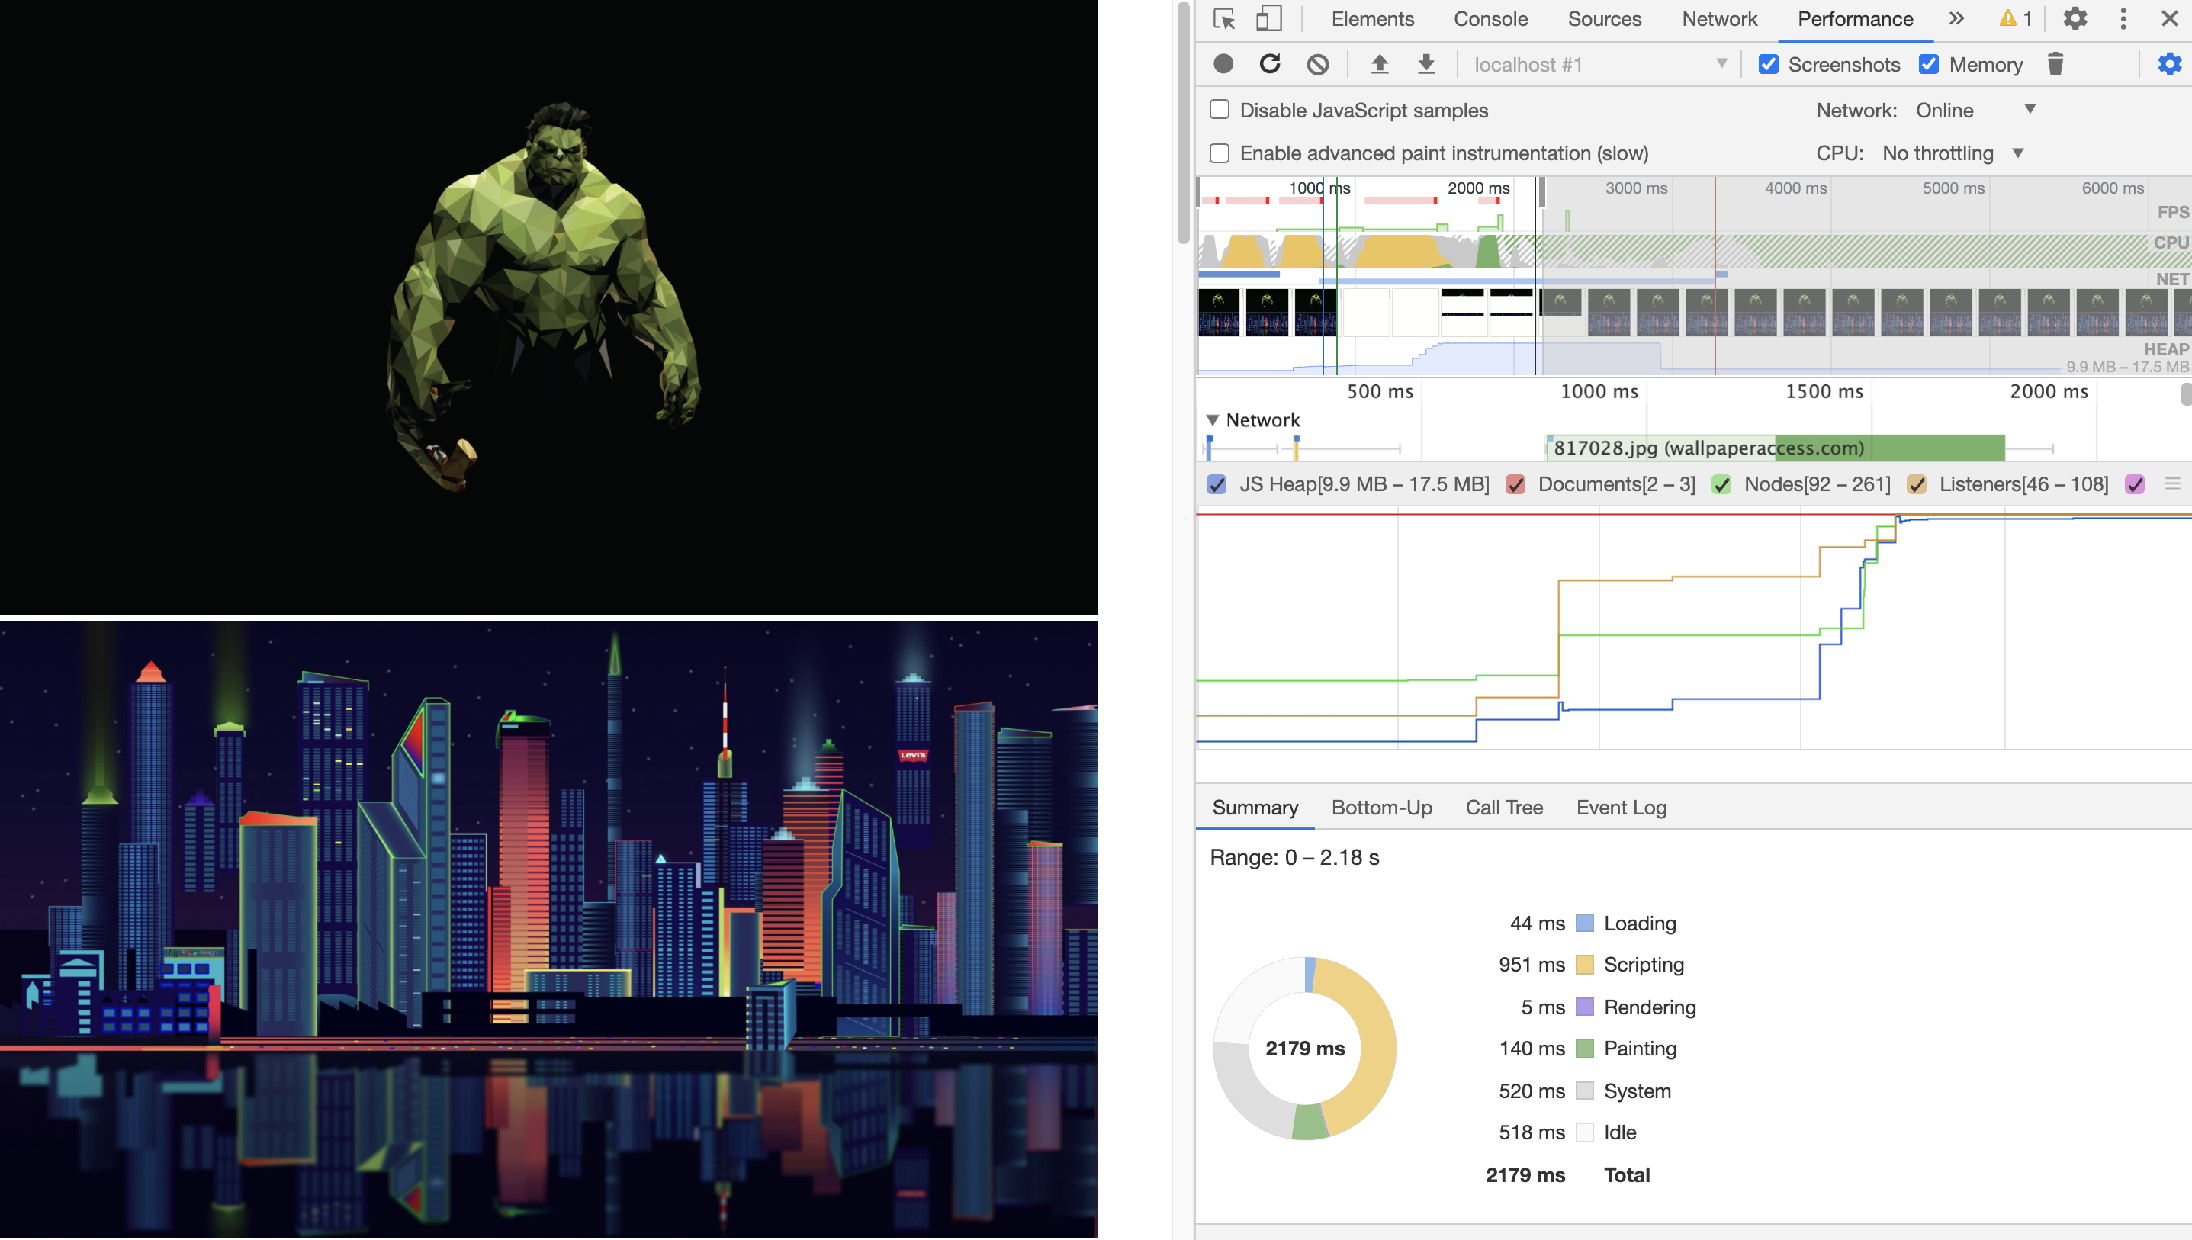Toggle the device toolbar icon
The height and width of the screenshot is (1240, 2192).
coord(1269,19)
